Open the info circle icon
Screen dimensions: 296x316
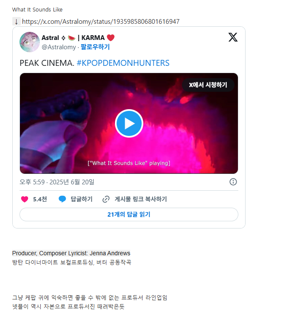point(233,182)
